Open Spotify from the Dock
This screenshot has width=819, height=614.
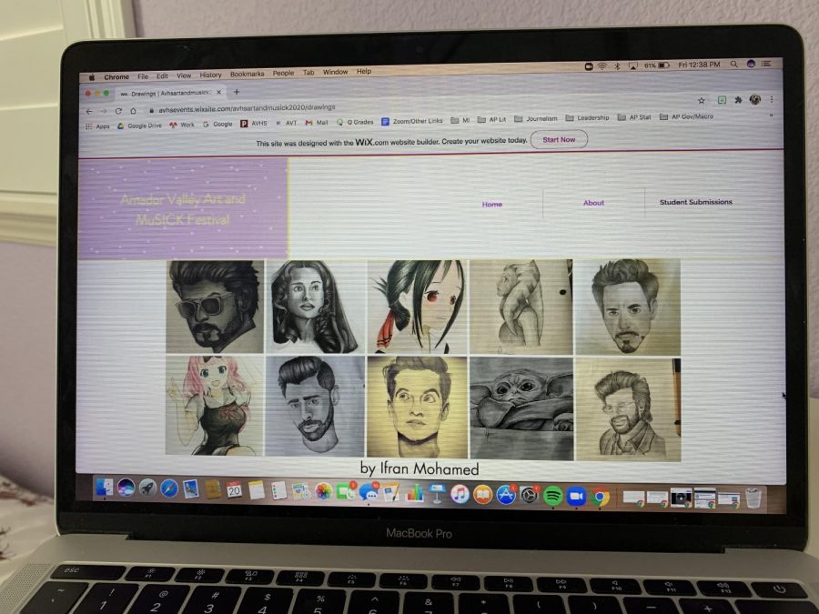point(552,496)
